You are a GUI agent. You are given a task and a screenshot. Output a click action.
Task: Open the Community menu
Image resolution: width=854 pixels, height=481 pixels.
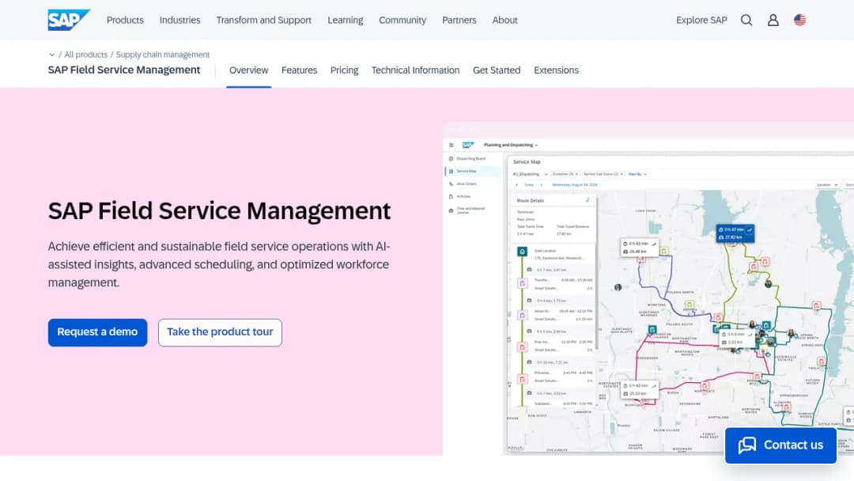[402, 20]
